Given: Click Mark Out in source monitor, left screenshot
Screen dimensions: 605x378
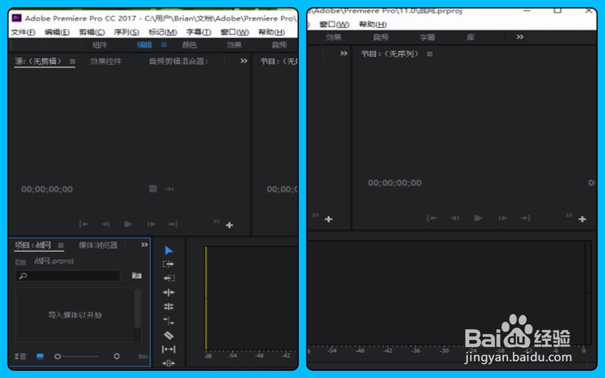Looking at the screenshot, I should [x=173, y=224].
